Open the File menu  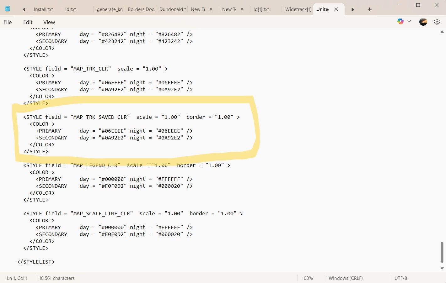point(8,22)
